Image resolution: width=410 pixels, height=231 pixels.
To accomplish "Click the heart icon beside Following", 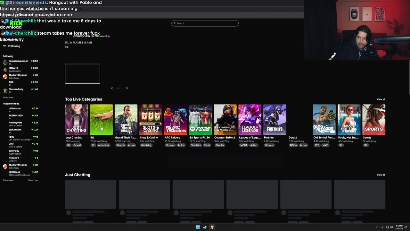I will click(x=4, y=46).
